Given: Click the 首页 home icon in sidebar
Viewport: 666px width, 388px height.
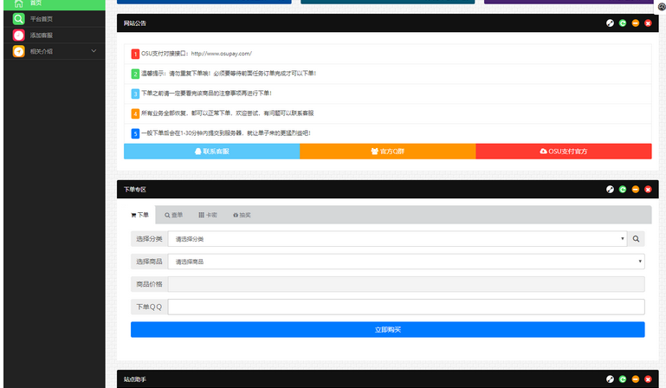Looking at the screenshot, I should [x=18, y=3].
